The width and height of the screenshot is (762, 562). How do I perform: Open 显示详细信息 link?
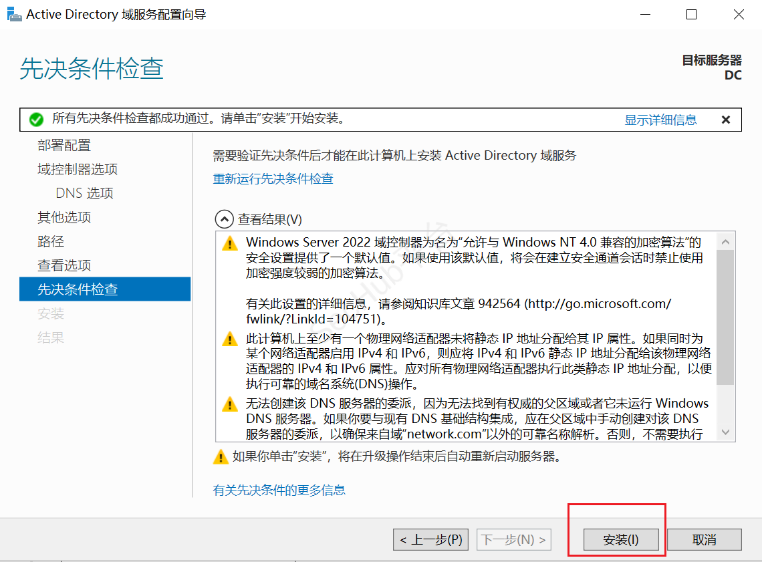[x=660, y=120]
